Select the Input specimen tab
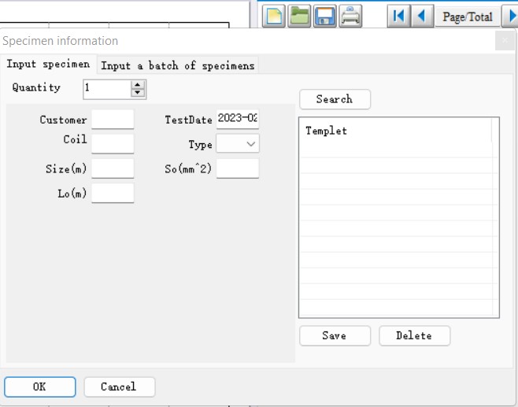Viewport: 518px width, 407px height. click(48, 64)
